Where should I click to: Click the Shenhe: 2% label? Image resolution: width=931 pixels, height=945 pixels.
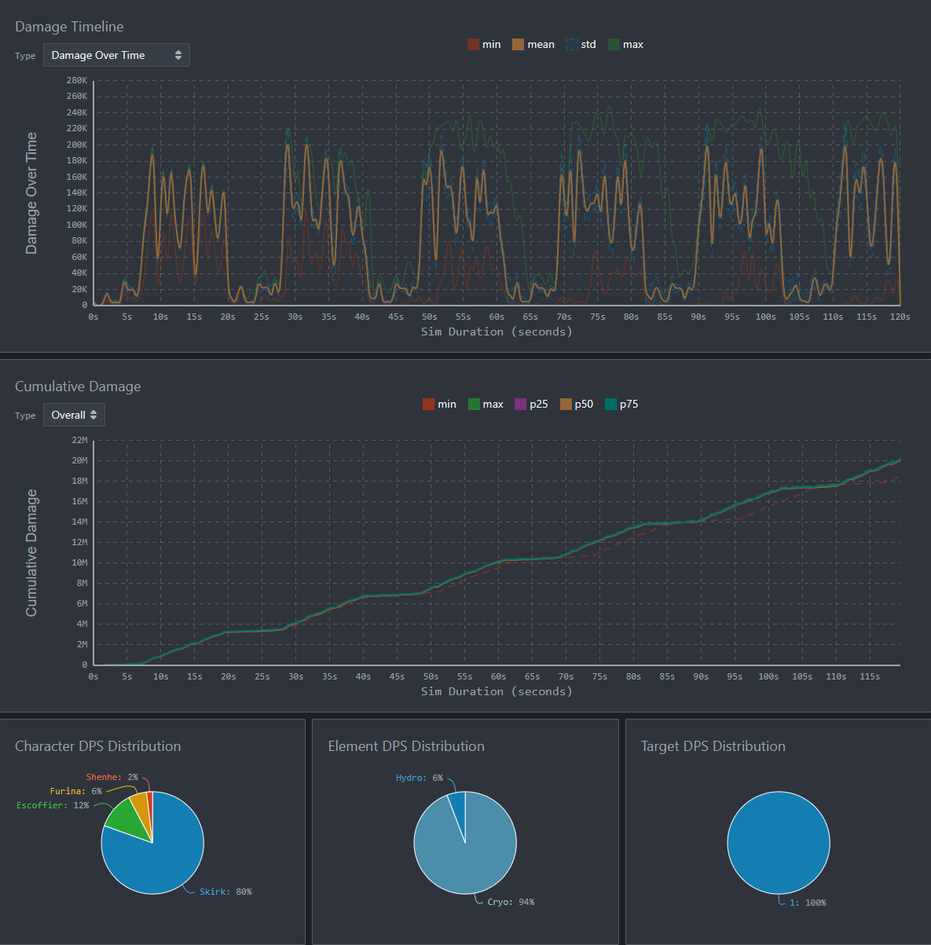click(x=112, y=778)
